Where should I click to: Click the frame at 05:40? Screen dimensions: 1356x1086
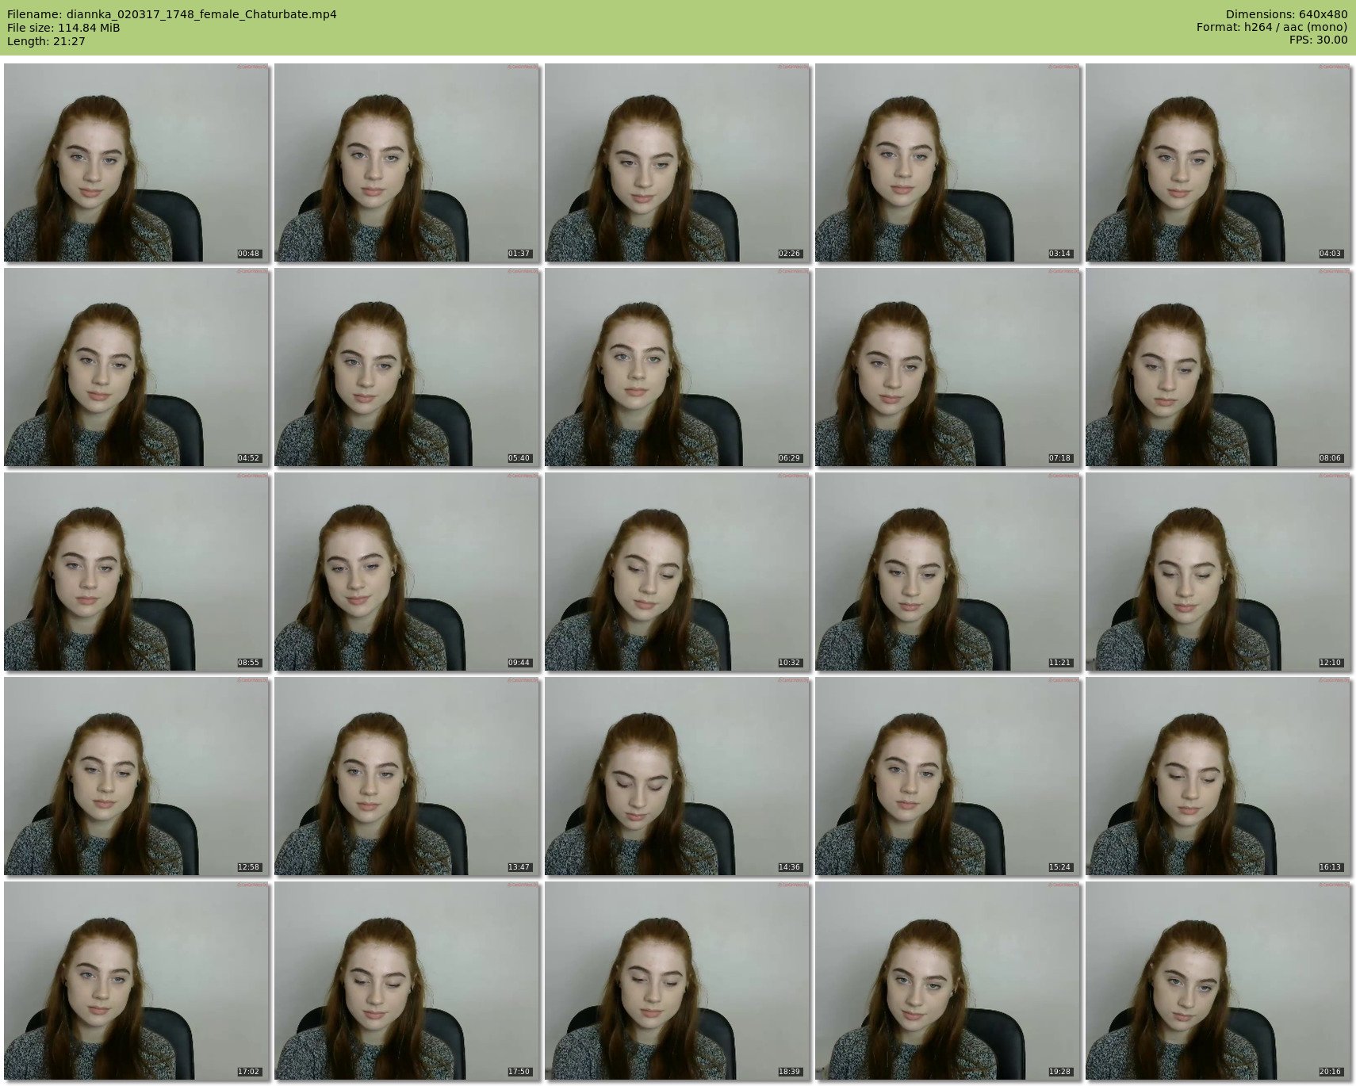(407, 367)
